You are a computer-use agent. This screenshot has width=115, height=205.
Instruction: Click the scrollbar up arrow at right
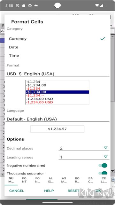[113, 37]
